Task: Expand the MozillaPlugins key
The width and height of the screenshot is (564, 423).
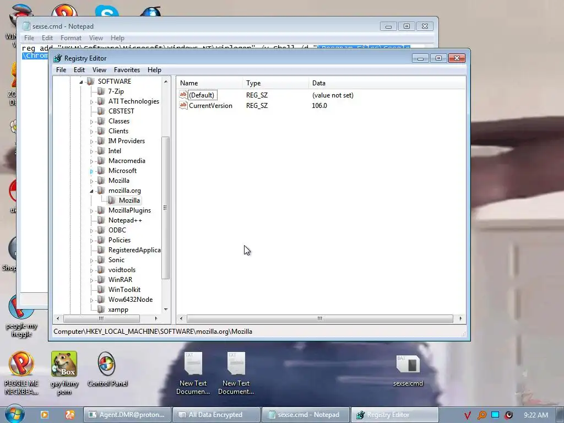Action: (91, 211)
